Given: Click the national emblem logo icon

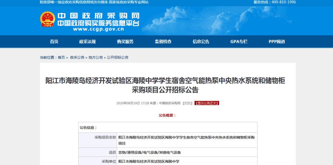Looking at the screenshot, I should point(47,19).
